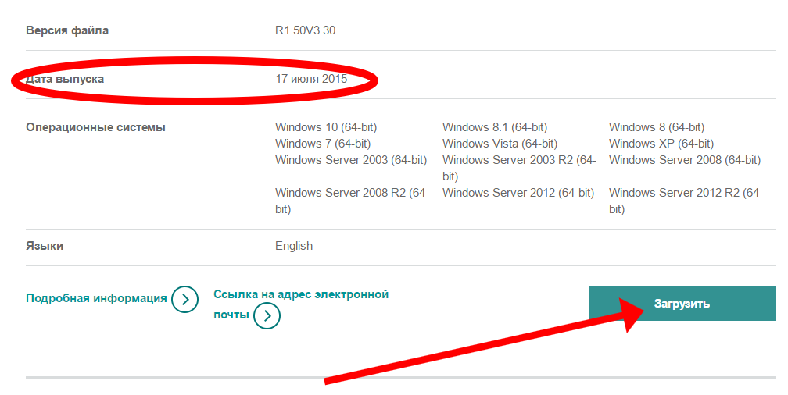The width and height of the screenshot is (788, 395).
Task: Click the Windows XP (64-bit) entry
Action: coord(661,144)
